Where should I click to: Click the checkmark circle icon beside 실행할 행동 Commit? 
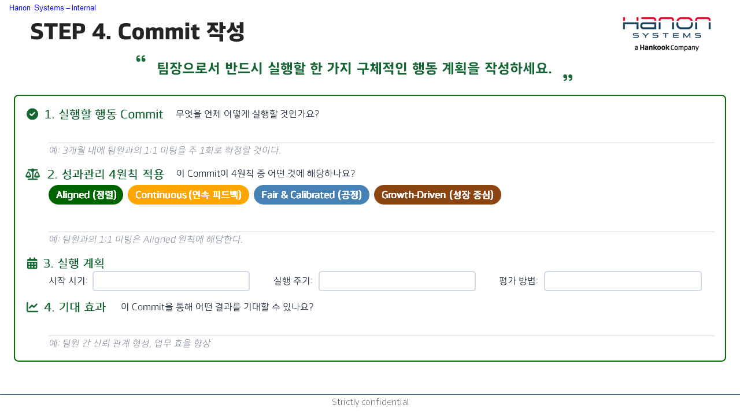tap(32, 114)
